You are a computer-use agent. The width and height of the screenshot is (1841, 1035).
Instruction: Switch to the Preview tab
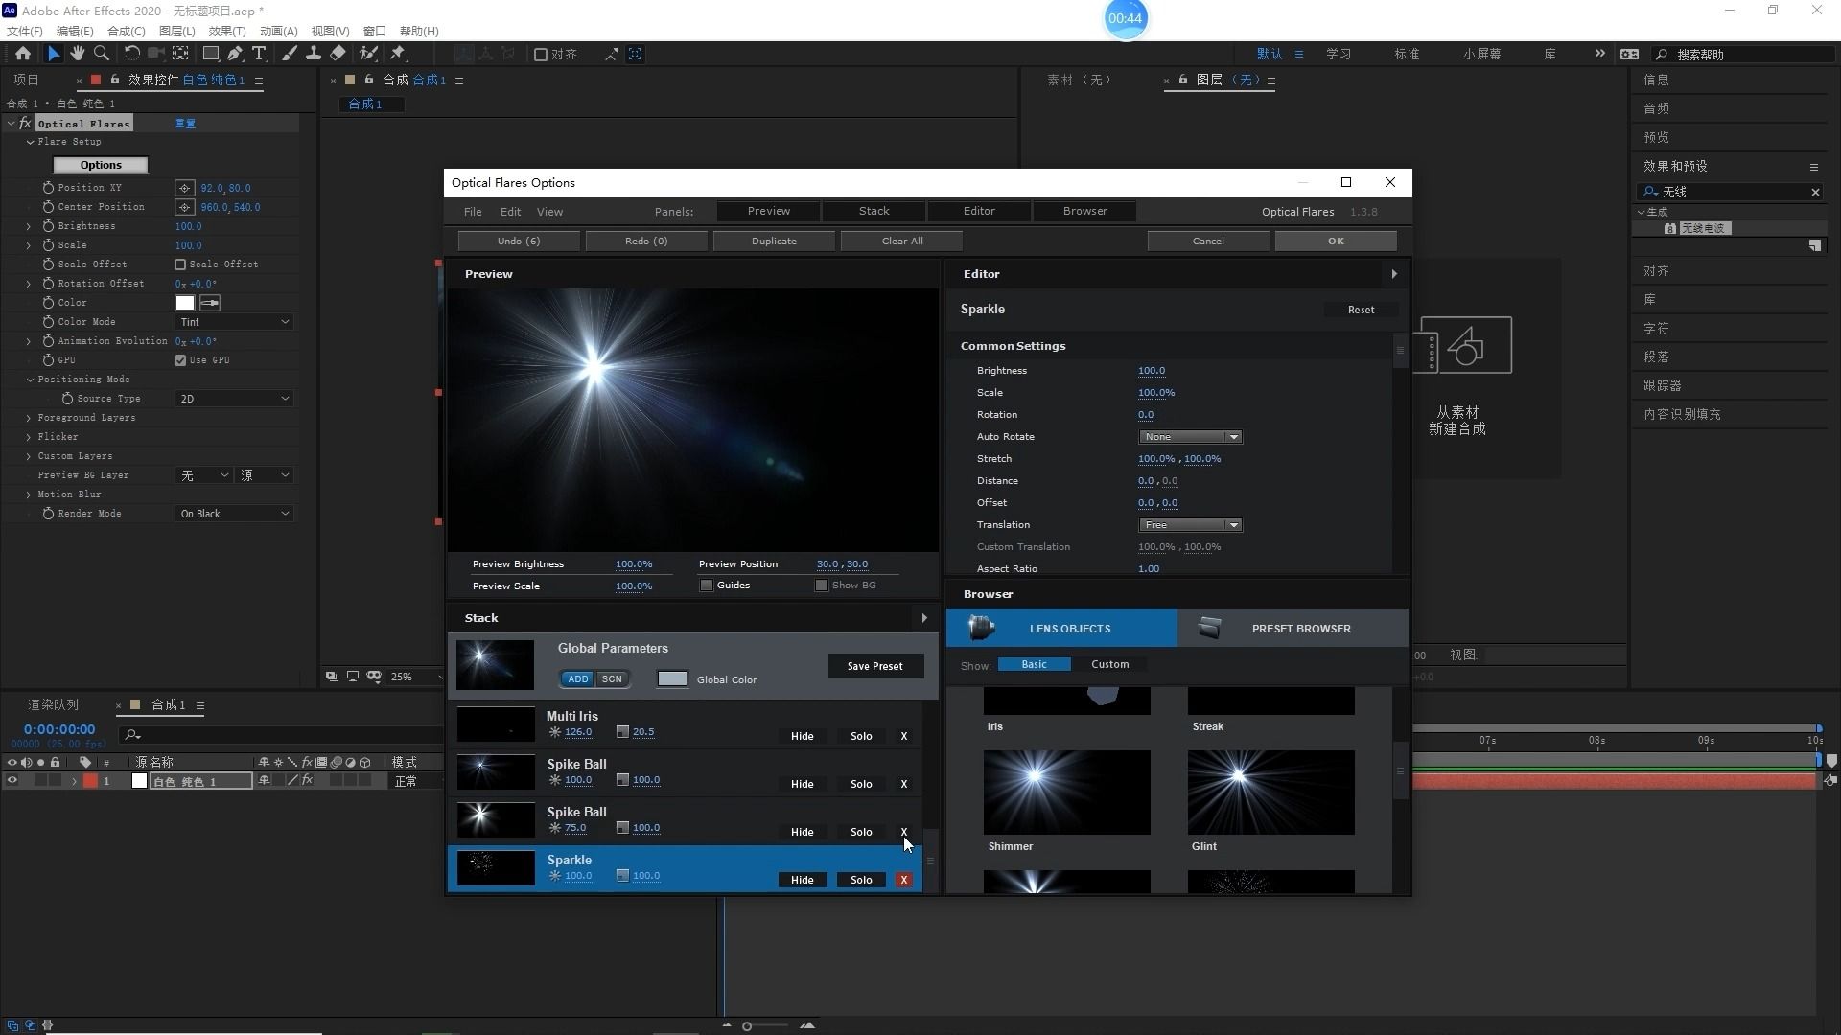click(x=769, y=211)
